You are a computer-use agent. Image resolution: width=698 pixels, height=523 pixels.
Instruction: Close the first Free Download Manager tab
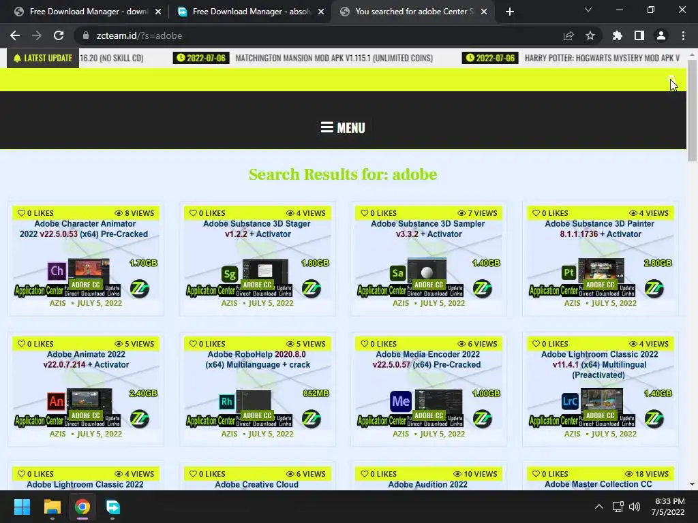[158, 12]
